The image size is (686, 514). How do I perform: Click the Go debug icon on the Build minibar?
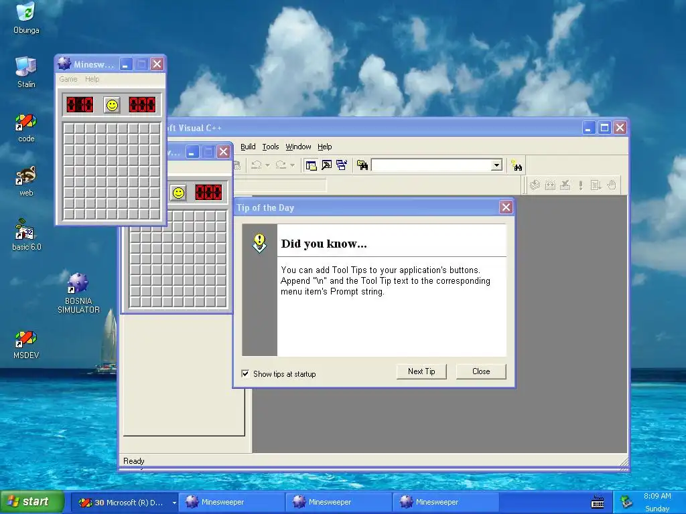[x=596, y=185]
